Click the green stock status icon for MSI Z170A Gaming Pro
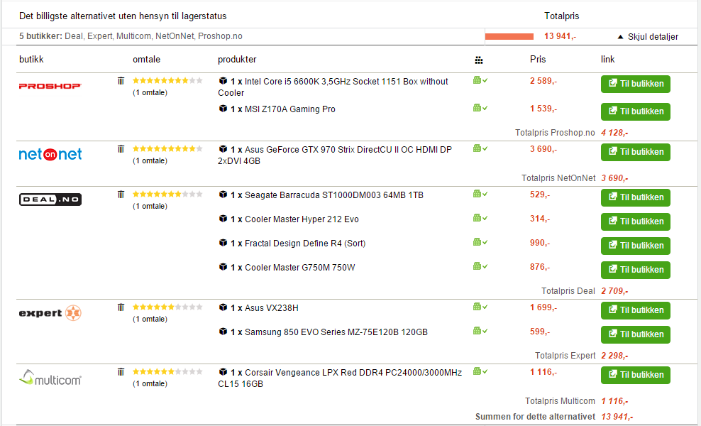 (x=480, y=108)
